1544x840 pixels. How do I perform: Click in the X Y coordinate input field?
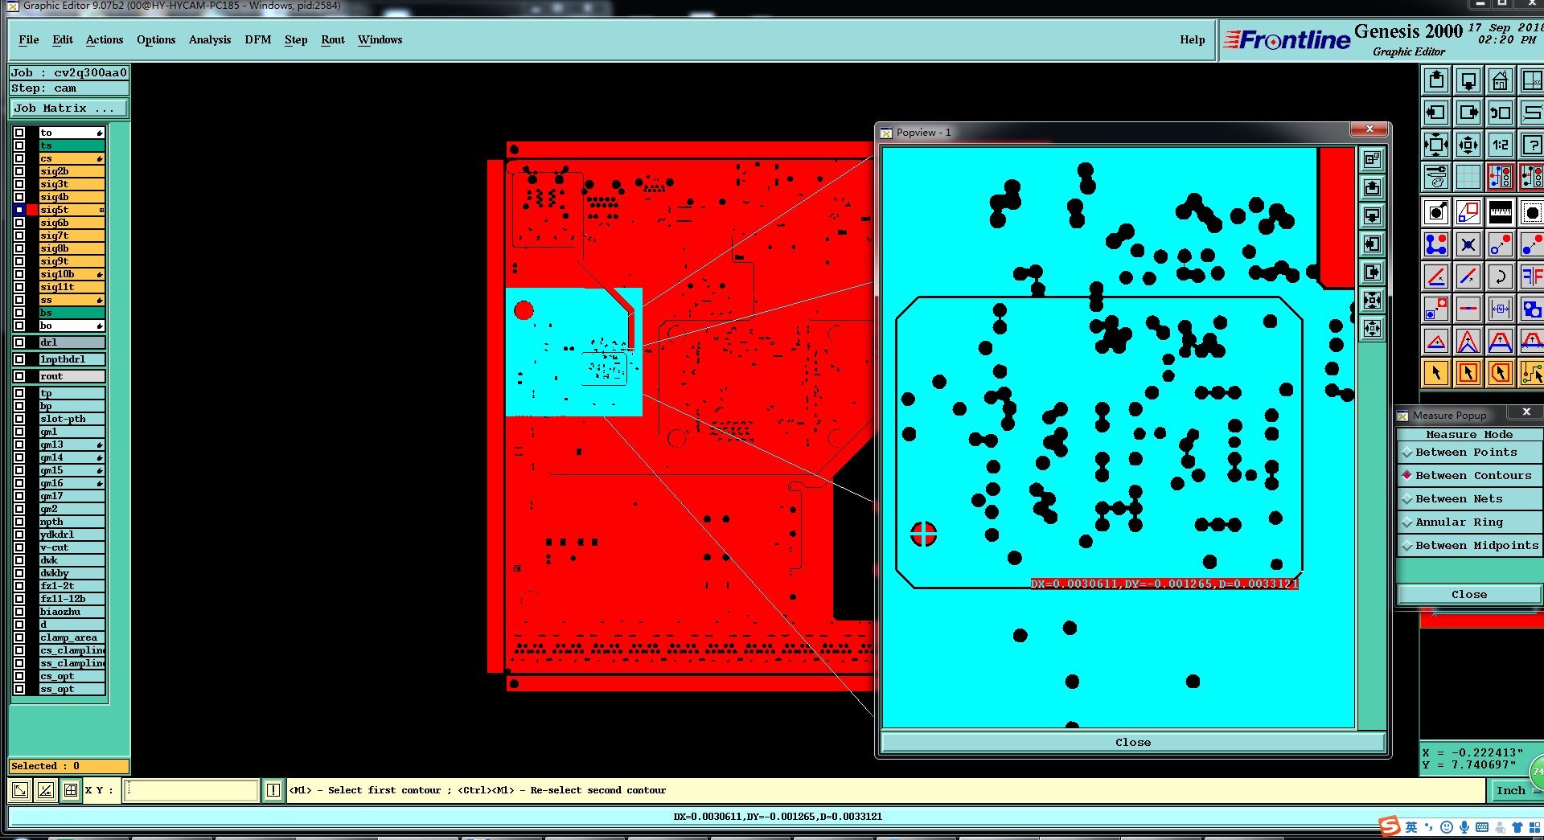(x=191, y=790)
